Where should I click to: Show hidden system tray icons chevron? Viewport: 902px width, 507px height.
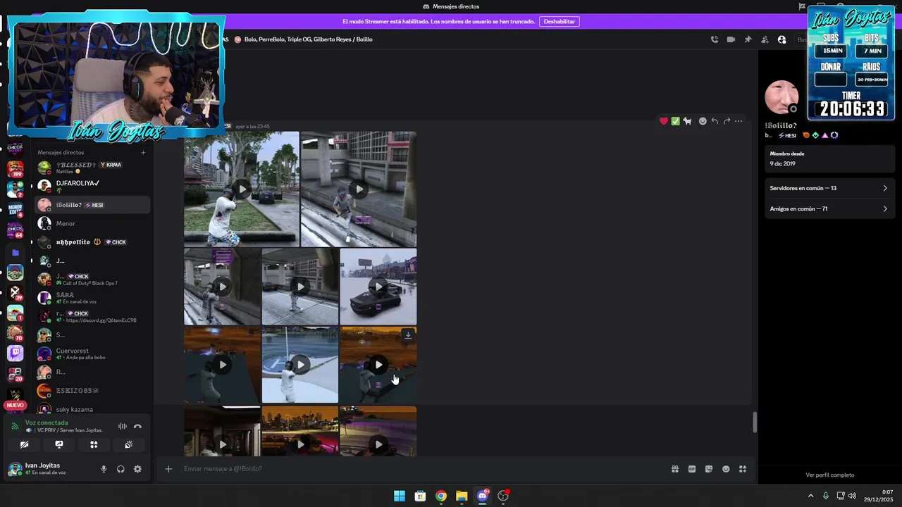tap(810, 496)
